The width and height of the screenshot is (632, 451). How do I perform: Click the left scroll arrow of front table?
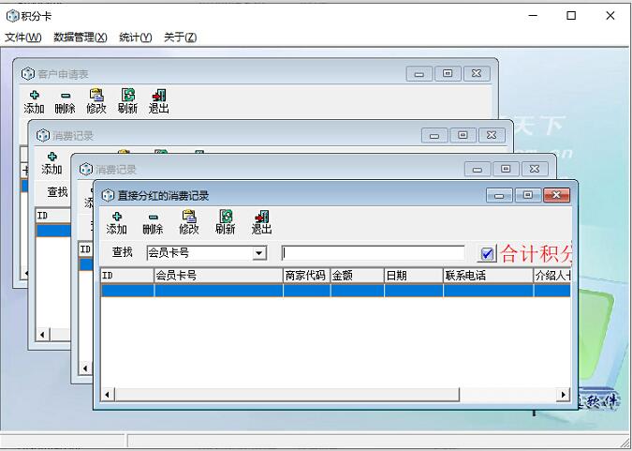point(108,395)
